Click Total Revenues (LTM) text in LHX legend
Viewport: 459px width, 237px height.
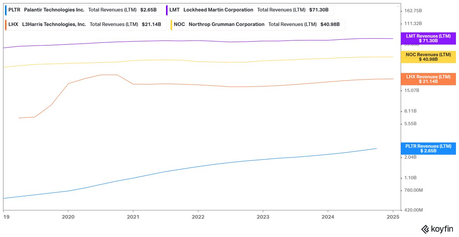(114, 24)
